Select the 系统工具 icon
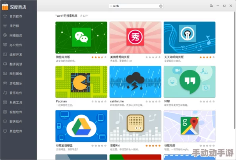The image size is (236, 160). point(5,102)
